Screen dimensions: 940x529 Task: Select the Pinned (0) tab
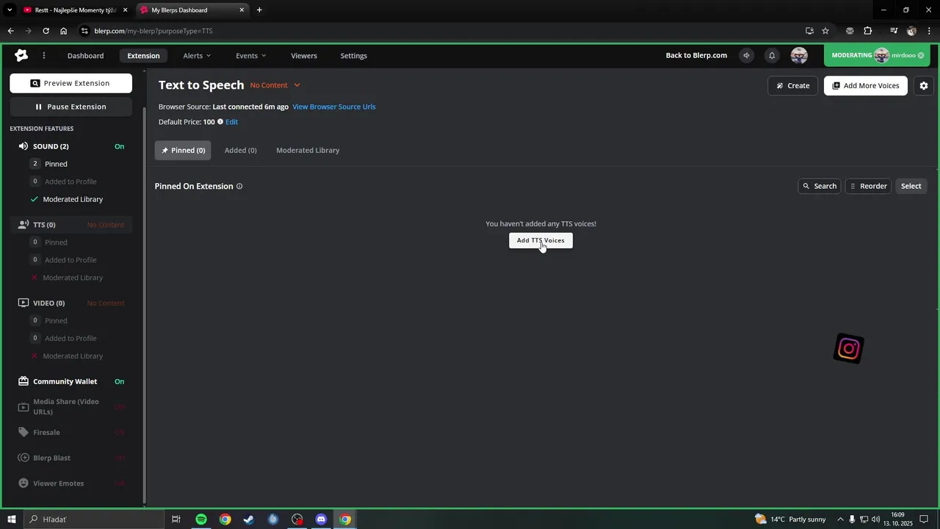coord(183,150)
